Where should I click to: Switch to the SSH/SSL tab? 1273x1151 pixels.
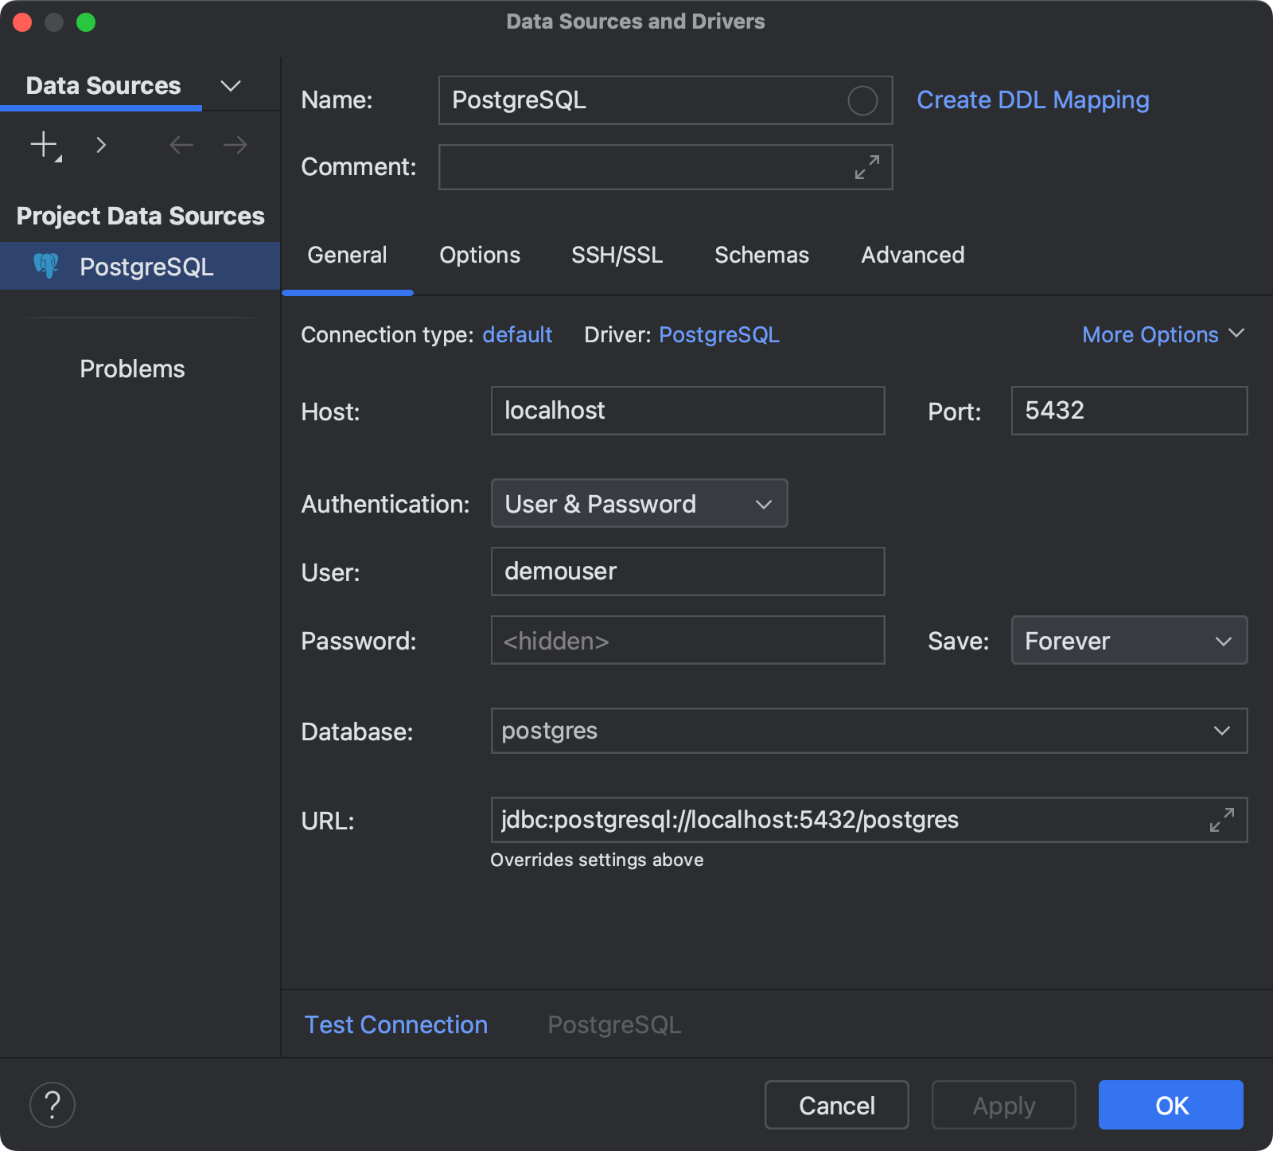pos(617,255)
